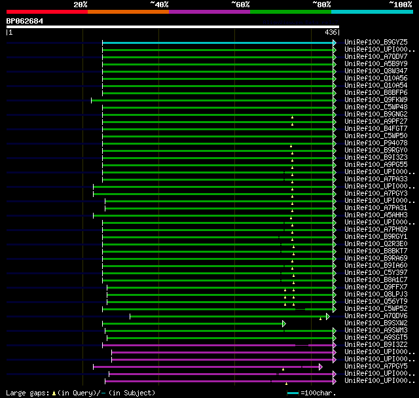
Task: Click the query end position label 436
Action: coord(331,32)
